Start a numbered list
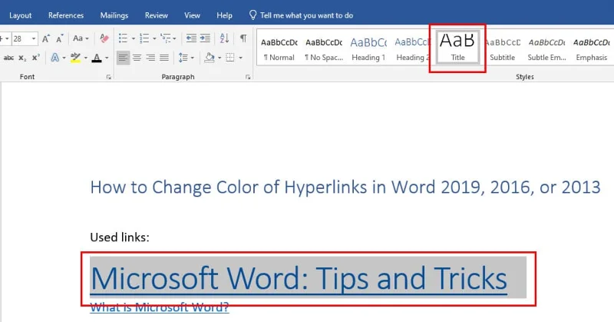Viewport: 614px width, 322px height. (144, 38)
